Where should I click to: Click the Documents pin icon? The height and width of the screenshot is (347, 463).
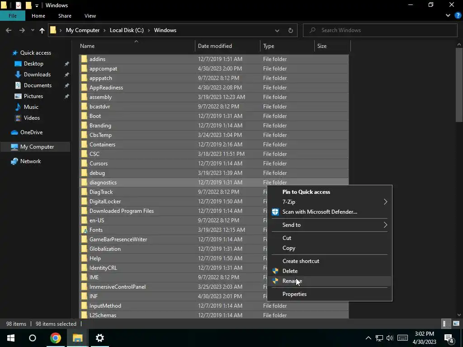click(x=67, y=85)
